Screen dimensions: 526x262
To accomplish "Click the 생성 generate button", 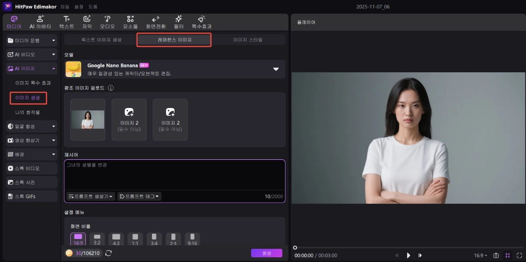I will 267,253.
